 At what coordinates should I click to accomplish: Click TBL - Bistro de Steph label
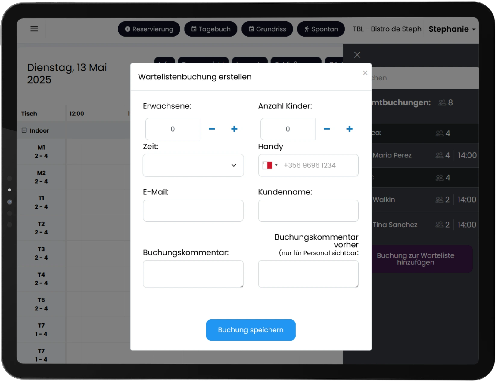[387, 29]
